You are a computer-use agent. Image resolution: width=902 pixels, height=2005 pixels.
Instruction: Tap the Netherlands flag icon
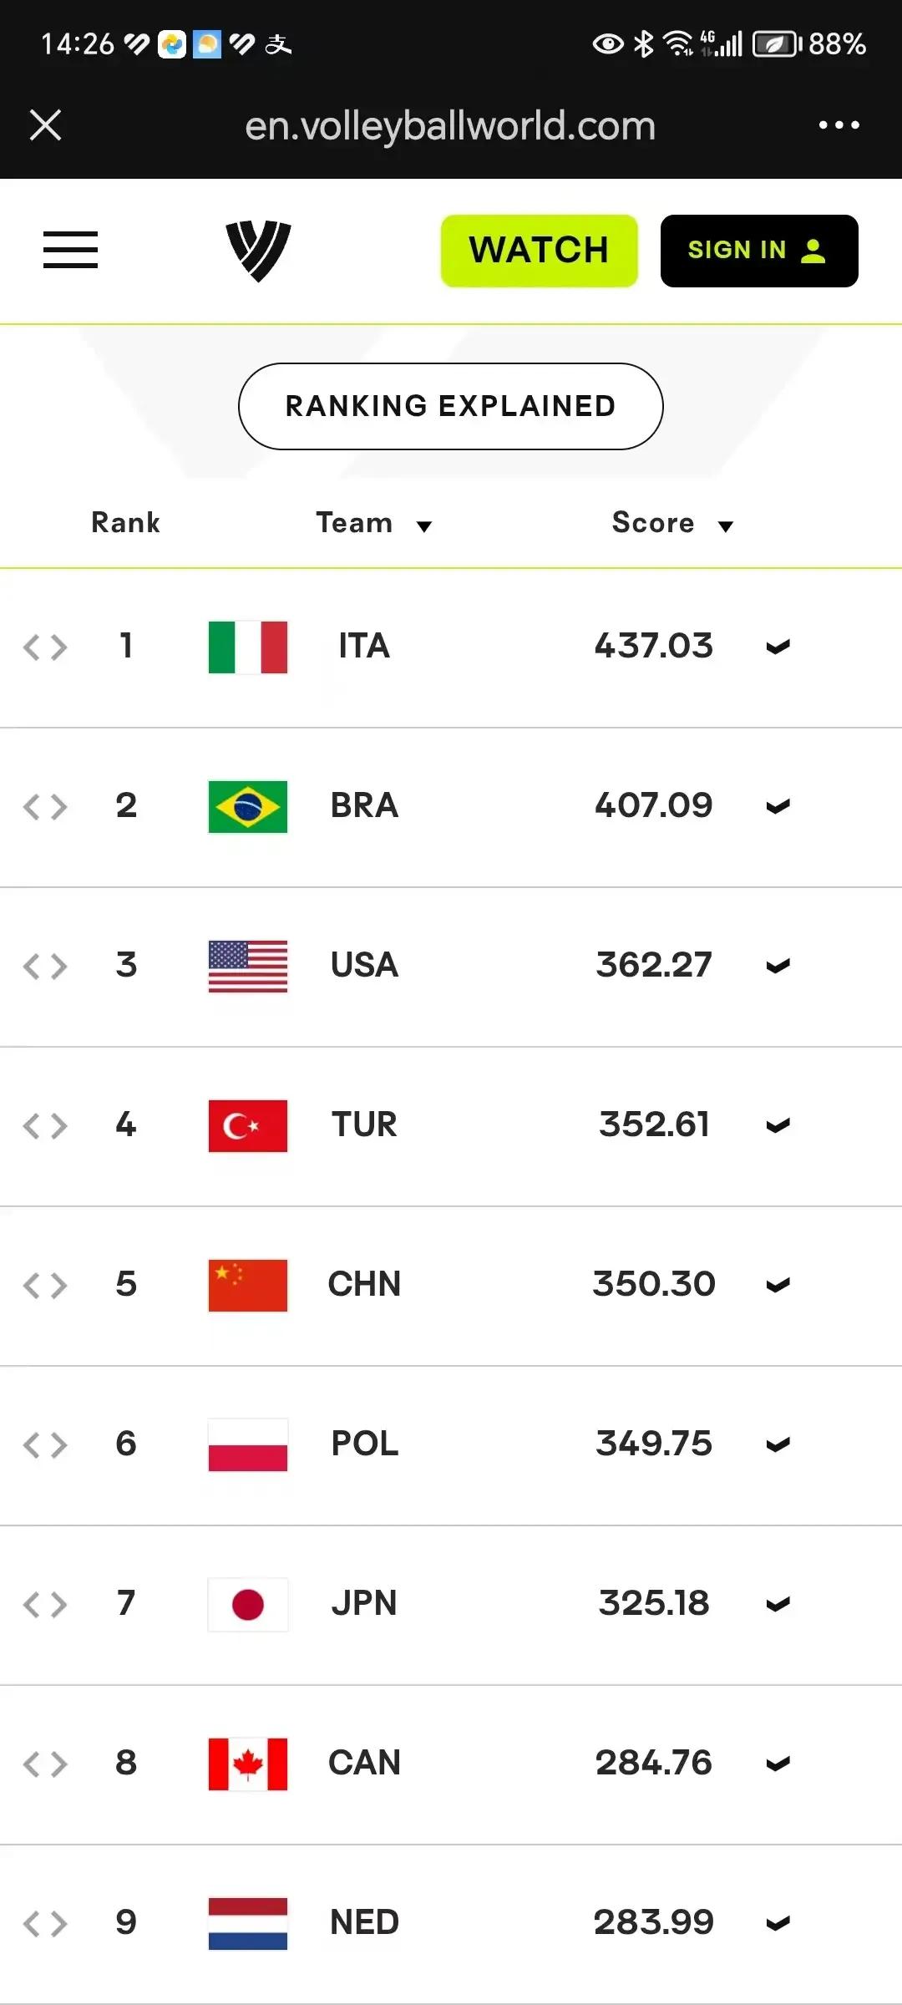click(248, 1924)
